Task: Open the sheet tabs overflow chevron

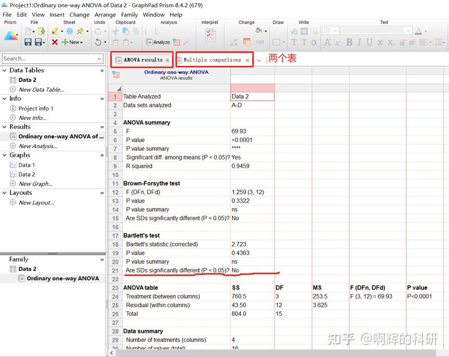Action: pos(258,60)
